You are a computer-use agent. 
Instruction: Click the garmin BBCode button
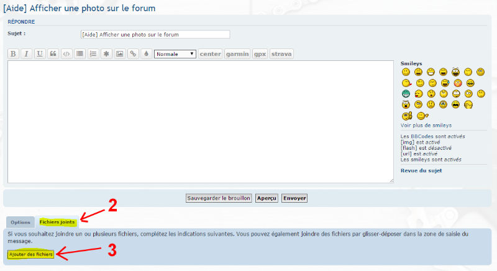(x=237, y=54)
